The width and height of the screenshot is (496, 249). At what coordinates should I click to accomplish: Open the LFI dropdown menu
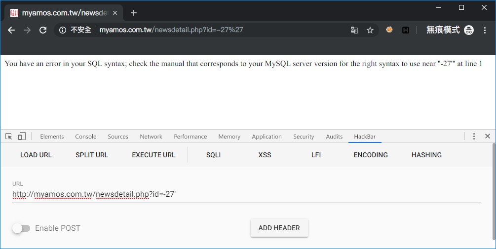click(x=316, y=155)
